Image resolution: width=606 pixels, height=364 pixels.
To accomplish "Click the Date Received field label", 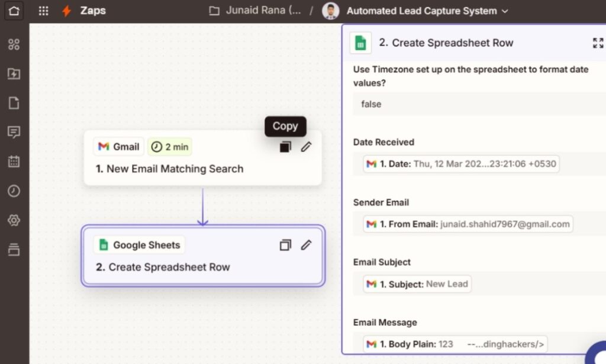I will tap(383, 142).
